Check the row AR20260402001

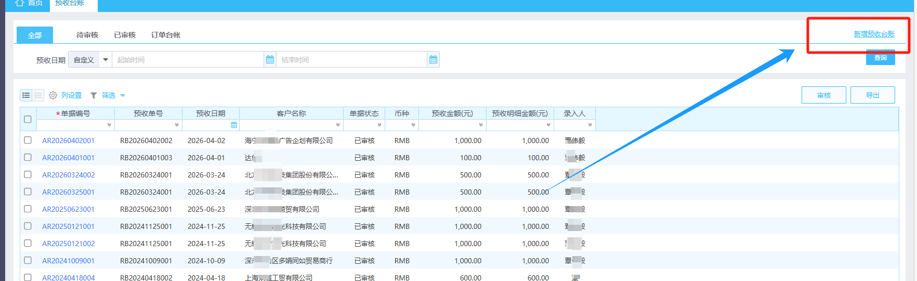(x=28, y=140)
